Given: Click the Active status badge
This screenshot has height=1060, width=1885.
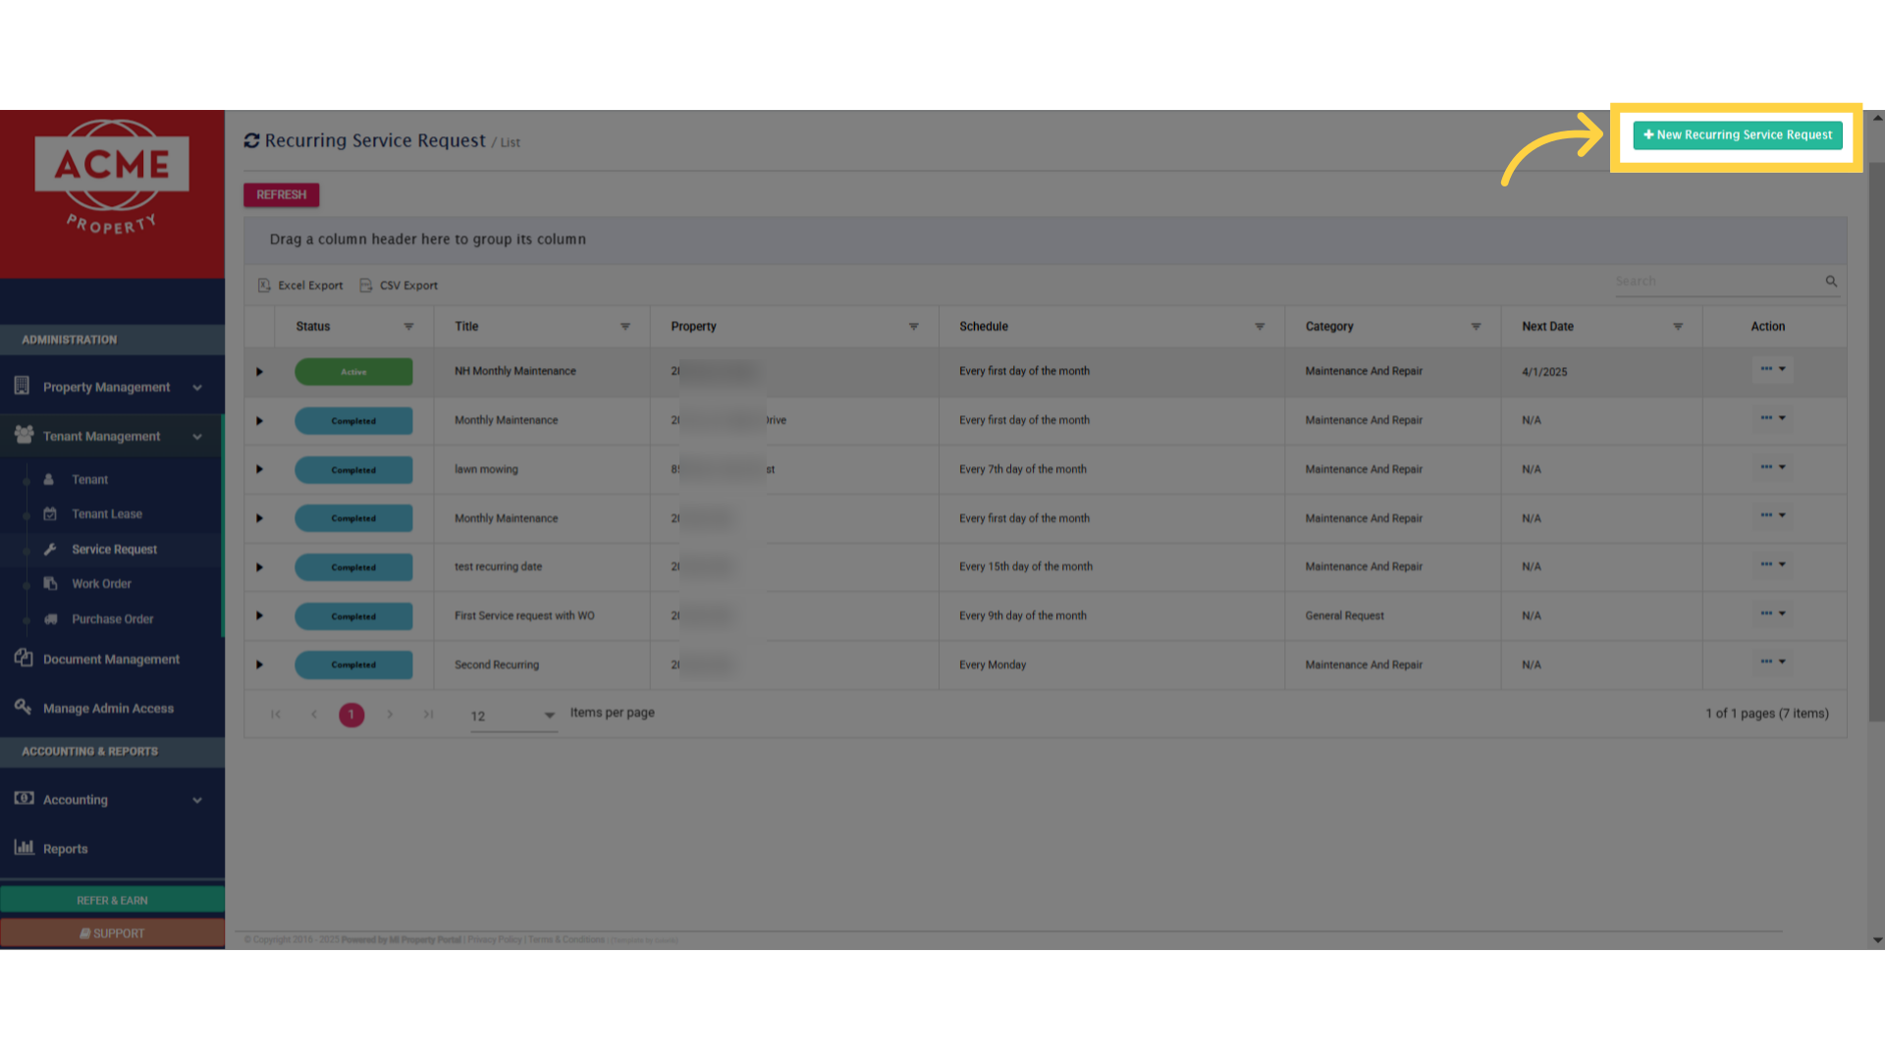Looking at the screenshot, I should 353,372.
